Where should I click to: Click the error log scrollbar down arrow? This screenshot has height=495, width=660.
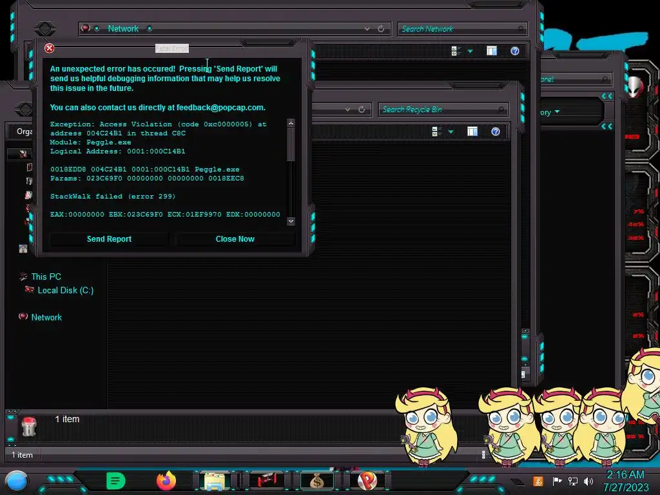click(291, 221)
